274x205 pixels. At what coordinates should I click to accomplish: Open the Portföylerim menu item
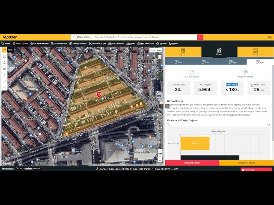click(116, 44)
